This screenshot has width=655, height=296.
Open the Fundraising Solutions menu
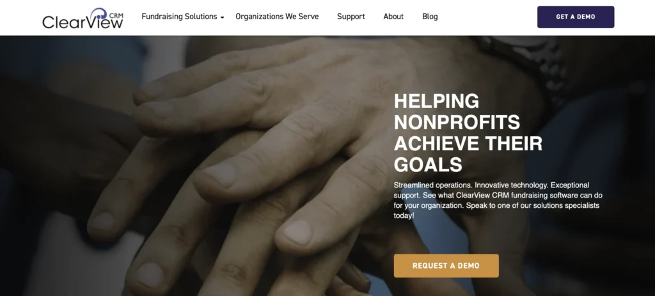pyautogui.click(x=179, y=17)
